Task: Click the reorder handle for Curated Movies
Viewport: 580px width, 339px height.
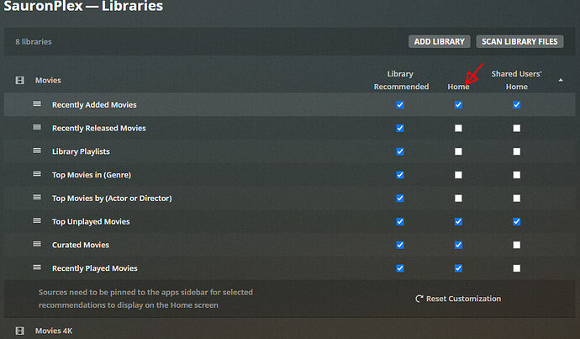Action: tap(37, 244)
